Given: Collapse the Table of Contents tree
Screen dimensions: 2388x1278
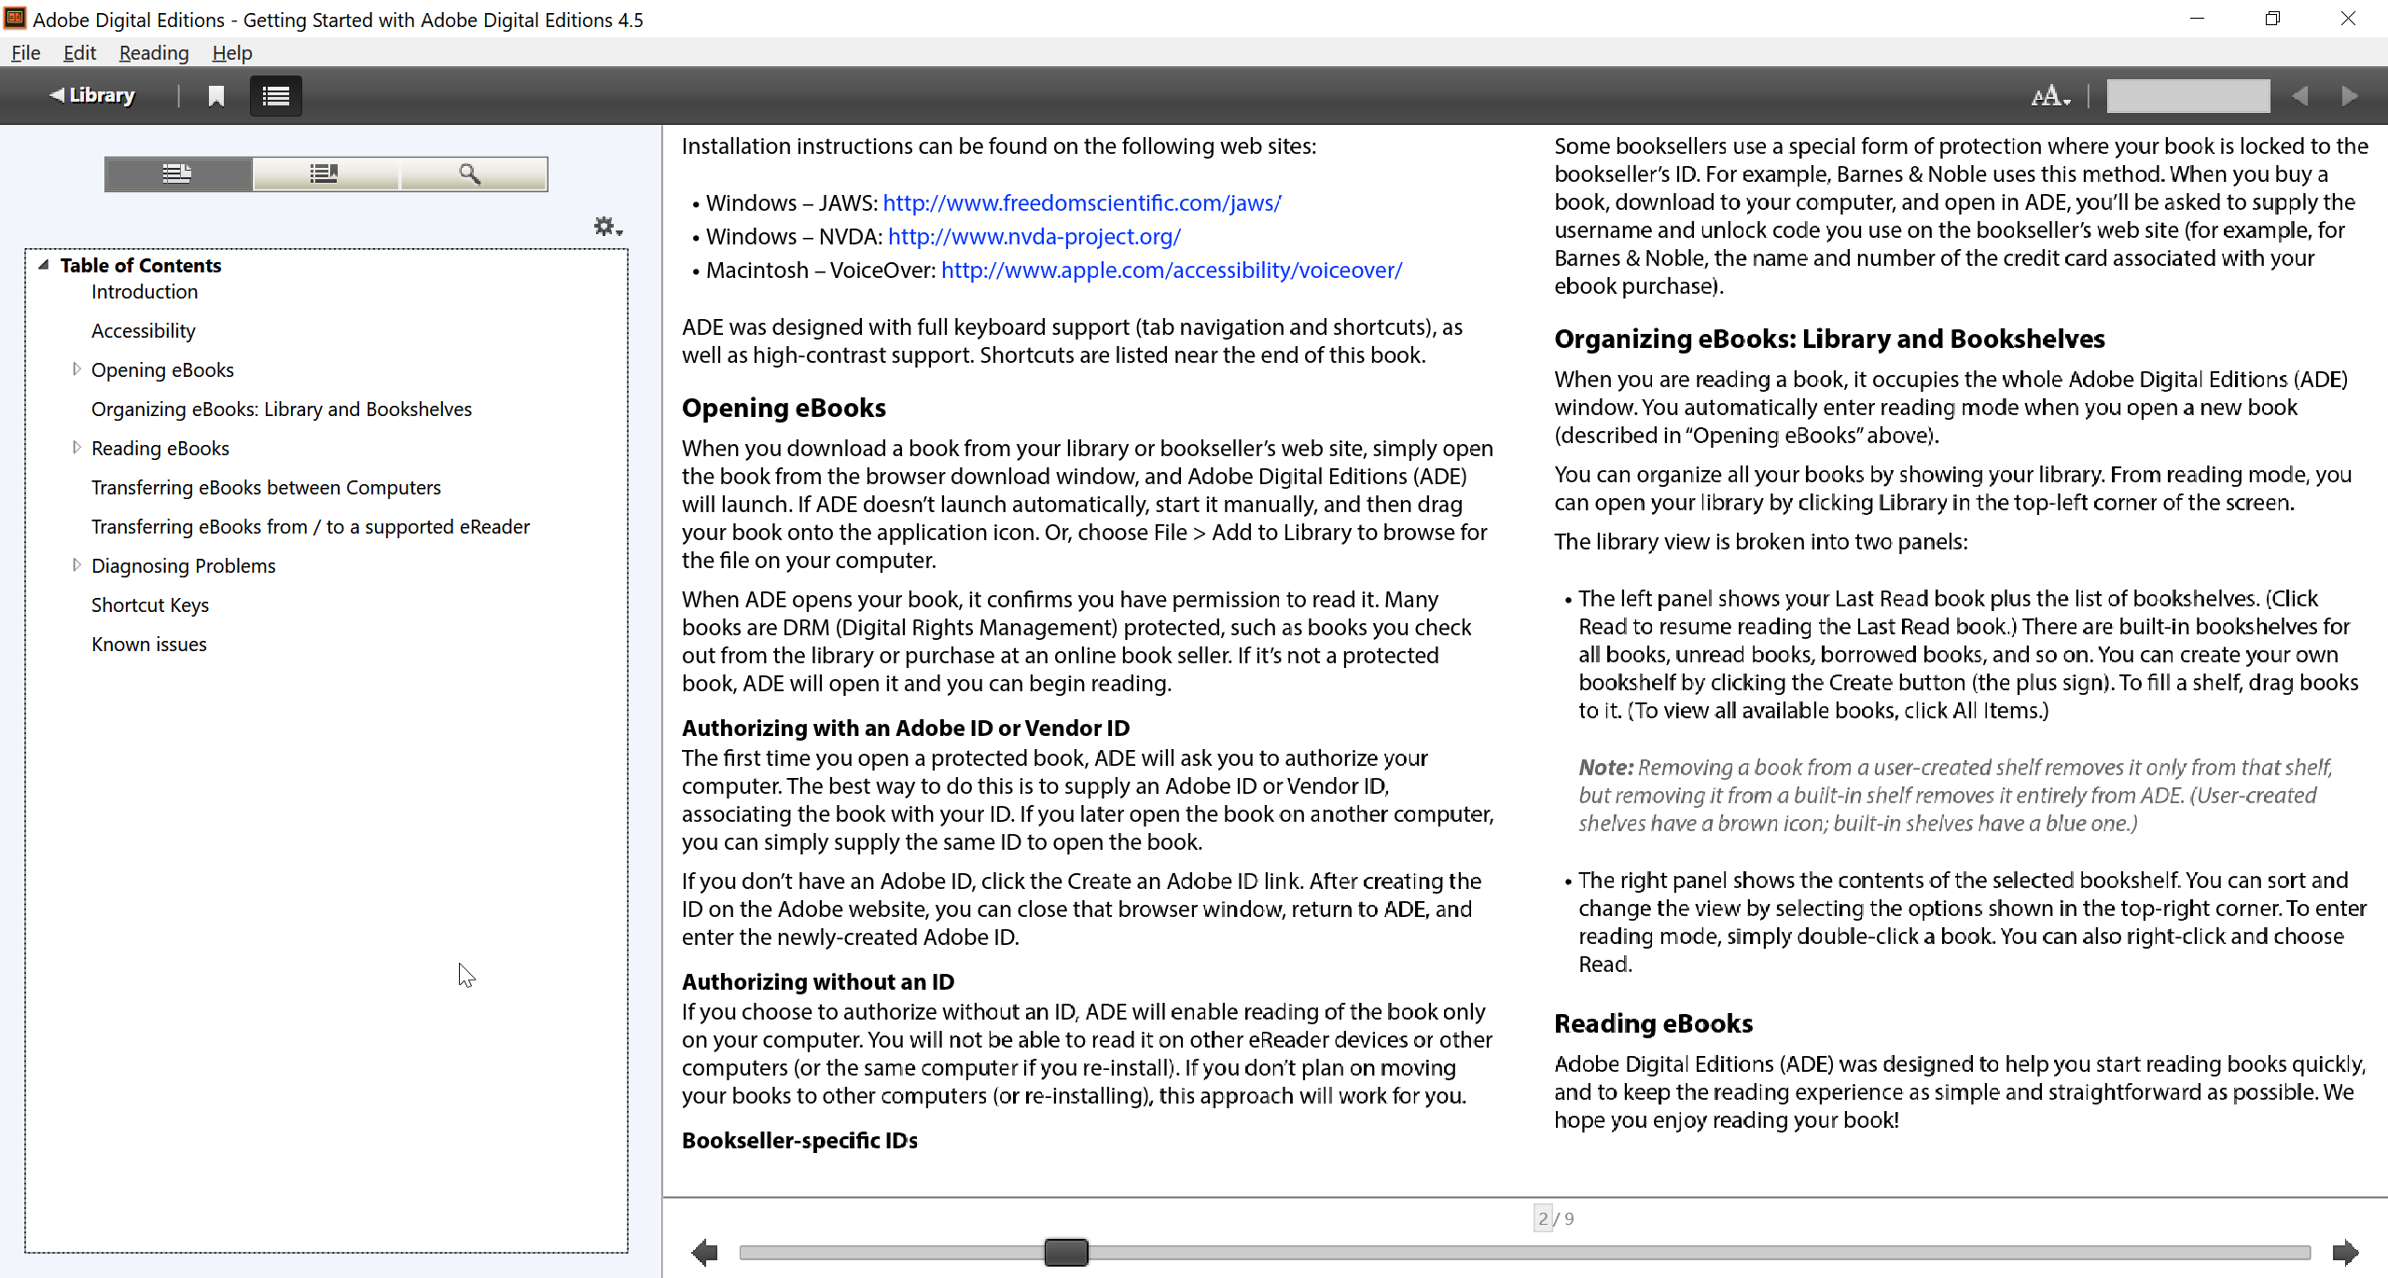Looking at the screenshot, I should [43, 265].
